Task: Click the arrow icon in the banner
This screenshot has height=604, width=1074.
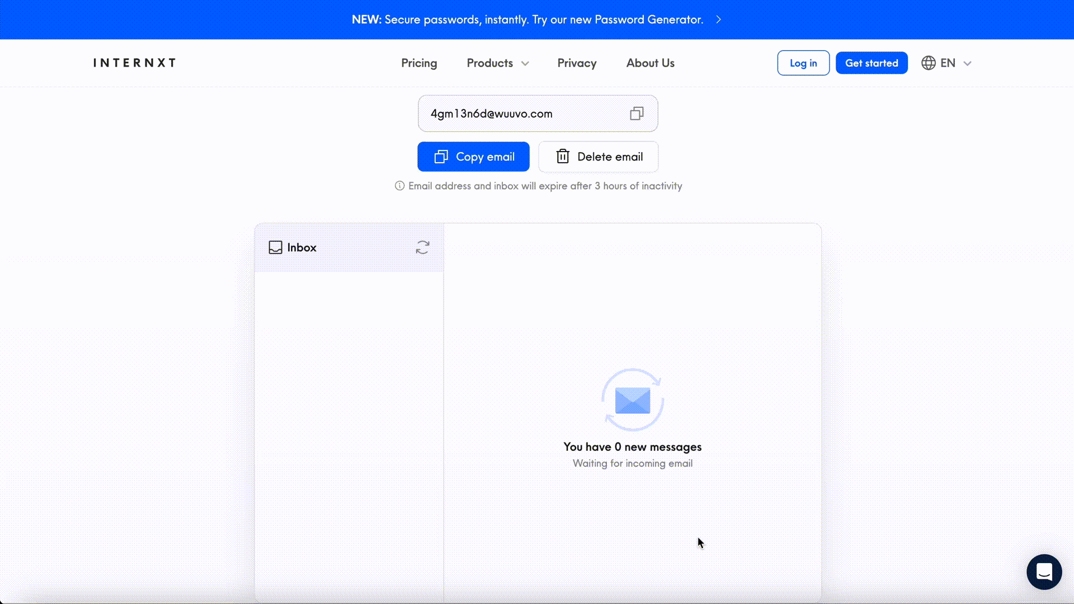Action: click(x=719, y=20)
